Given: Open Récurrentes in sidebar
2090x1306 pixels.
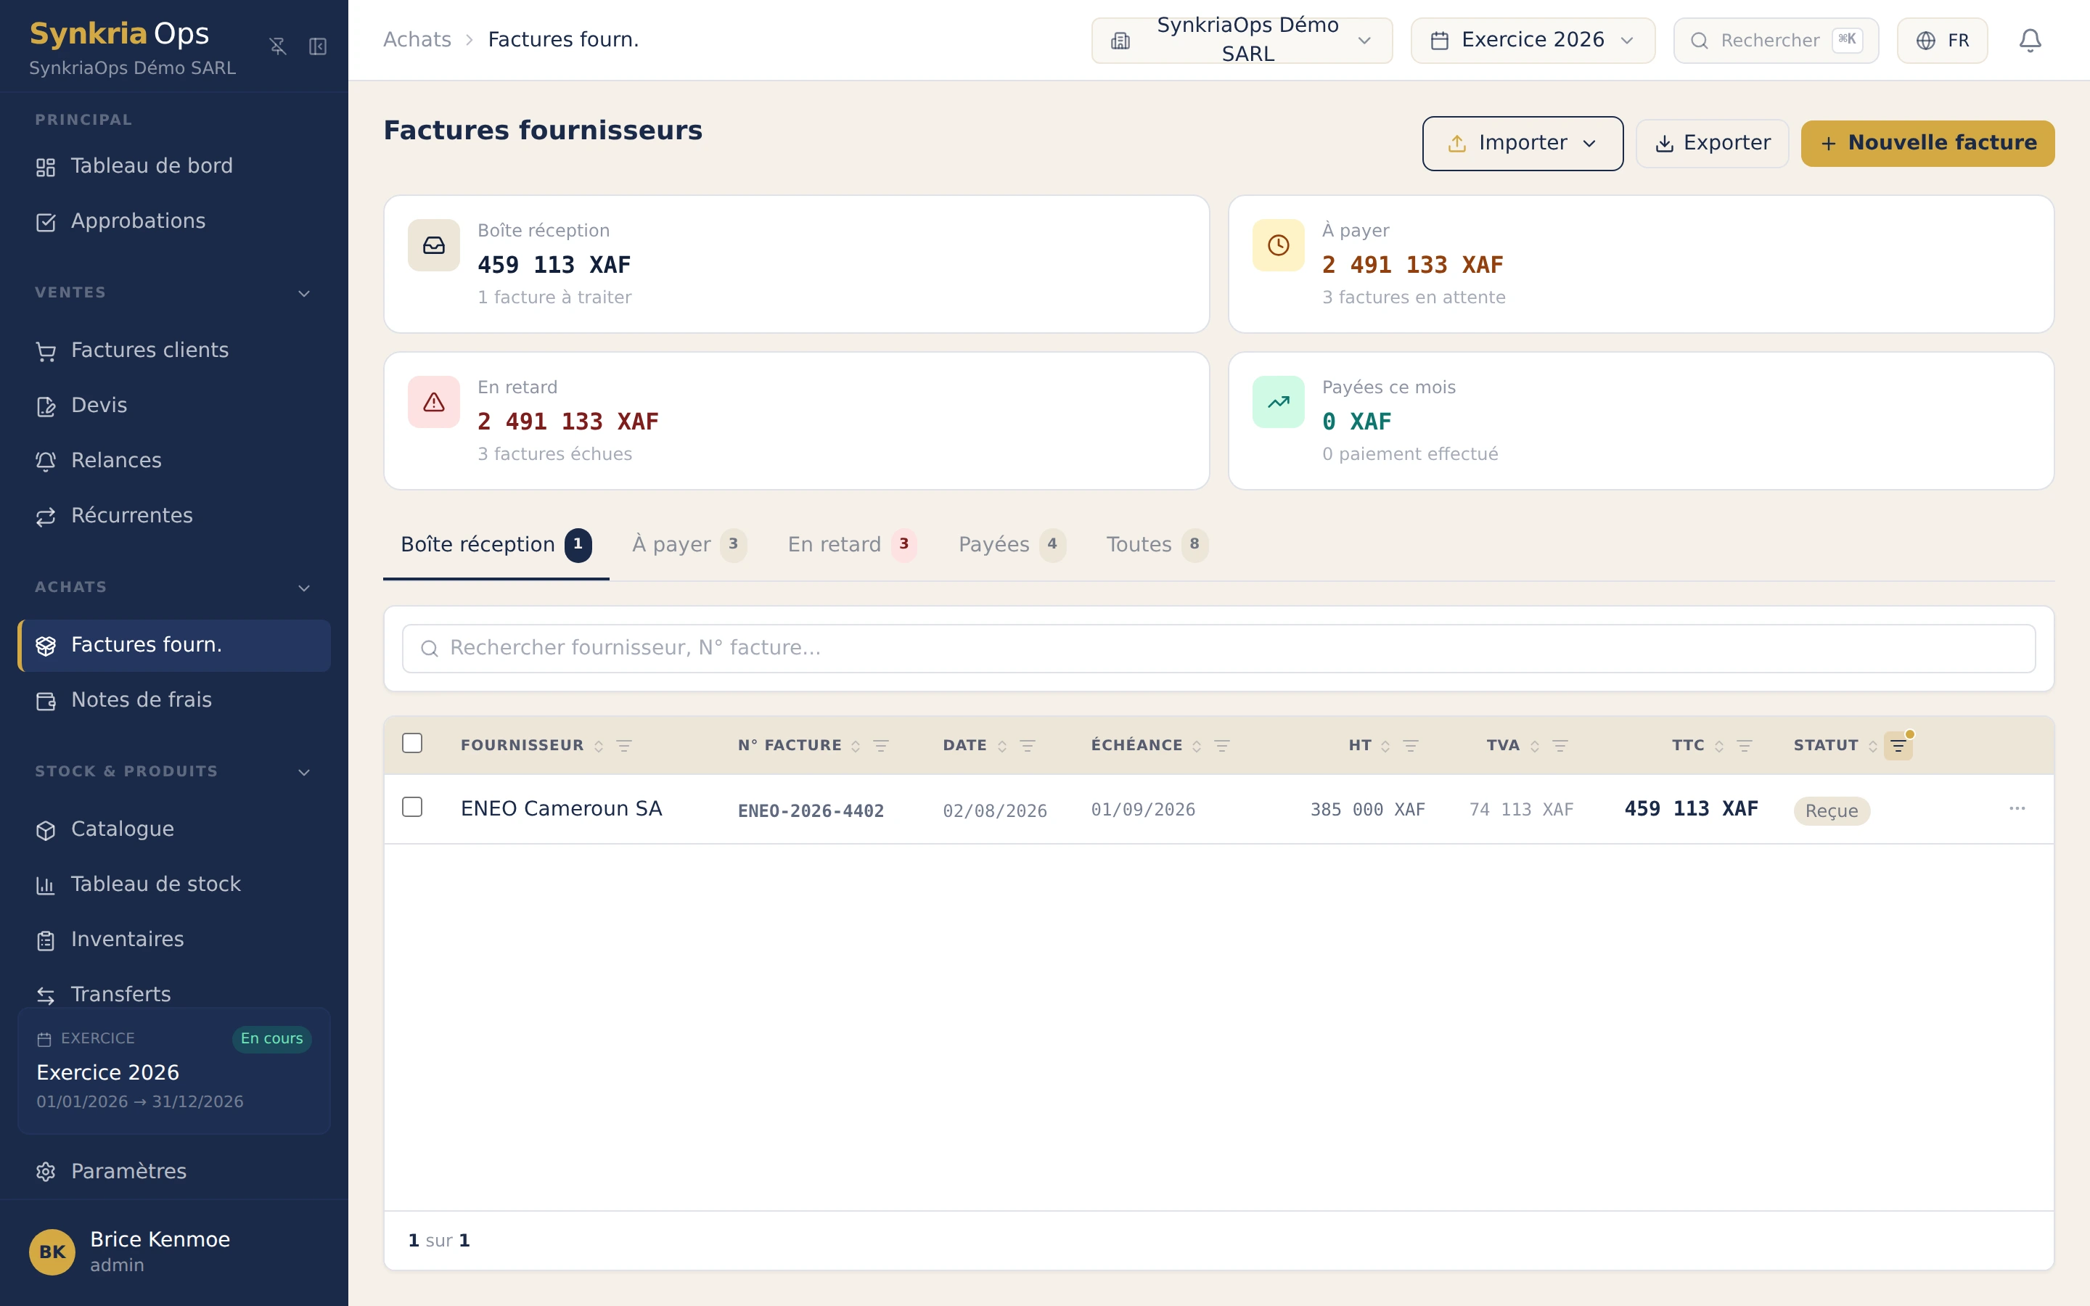Looking at the screenshot, I should pyautogui.click(x=173, y=516).
